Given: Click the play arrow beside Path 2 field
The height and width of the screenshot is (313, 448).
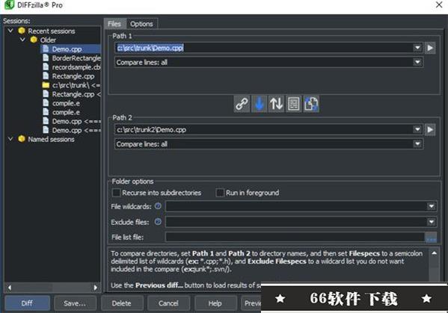Looking at the screenshot, I should click(430, 130).
